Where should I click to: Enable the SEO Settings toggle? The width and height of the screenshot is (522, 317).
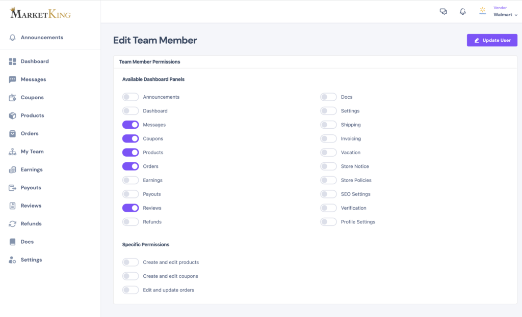(329, 194)
